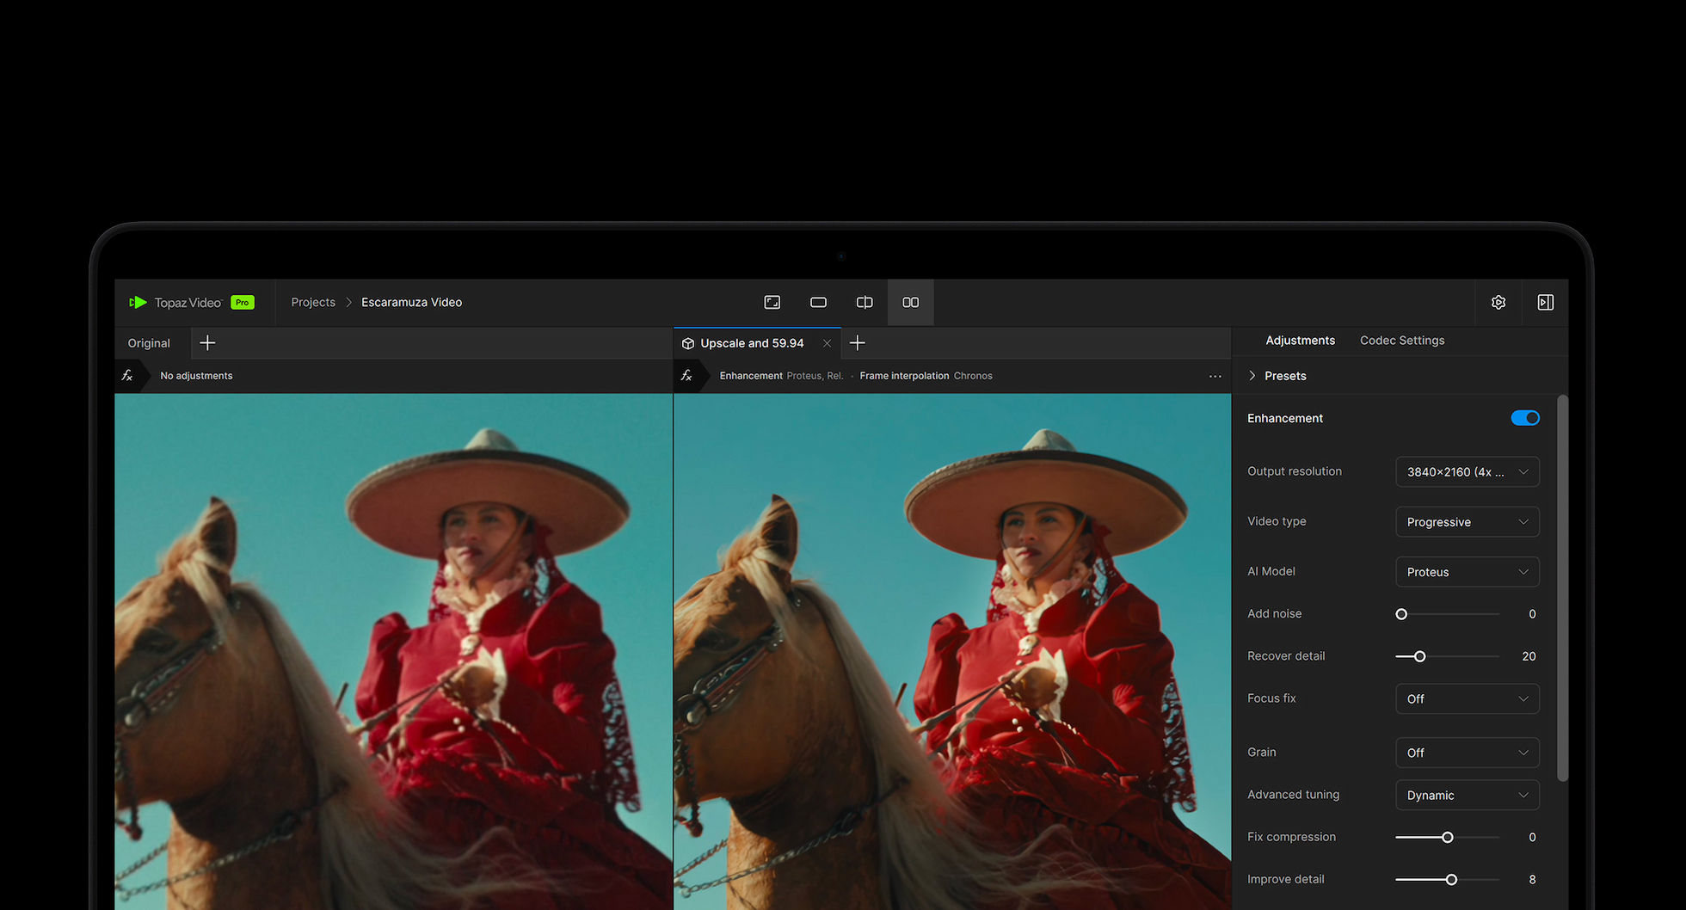Switch to the Codec Settings tab
The width and height of the screenshot is (1686, 910).
coord(1401,340)
